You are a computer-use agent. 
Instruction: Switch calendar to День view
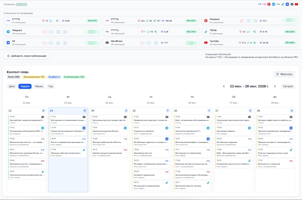coord(12,86)
